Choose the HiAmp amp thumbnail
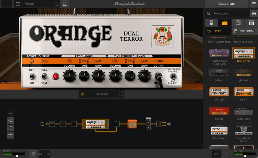The image size is (258, 158). pos(219,72)
